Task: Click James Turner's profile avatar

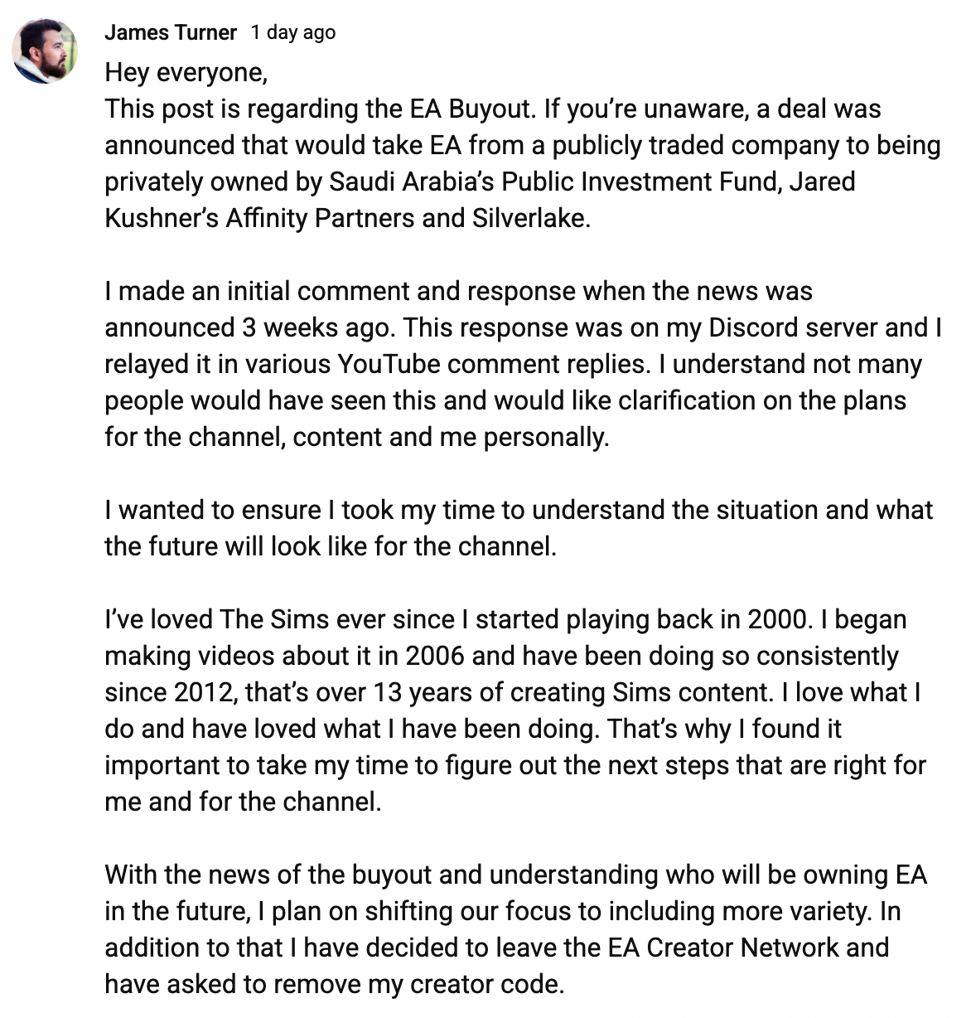Action: coord(45,51)
